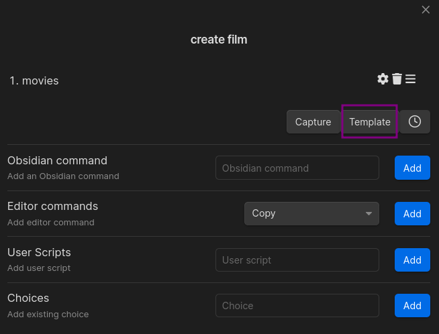Viewport: 439px width, 334px height.
Task: Open the Editor commands Copy dropdown
Action: (311, 214)
